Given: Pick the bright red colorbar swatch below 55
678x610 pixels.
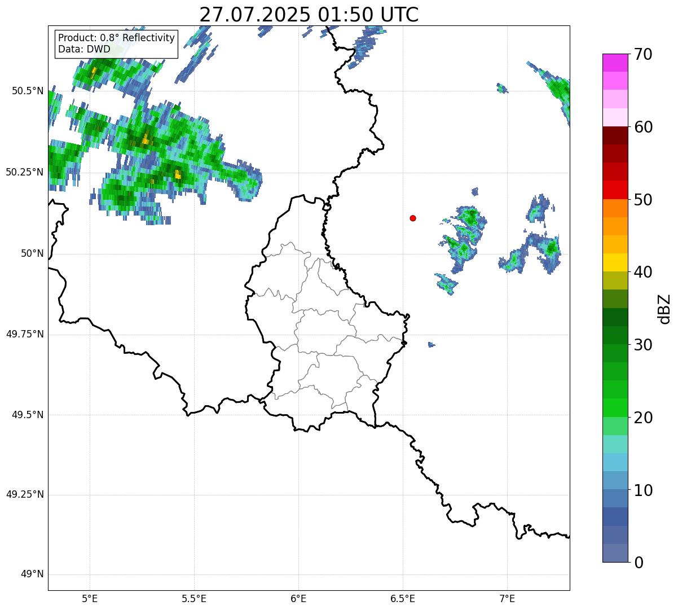Looking at the screenshot, I should point(615,190).
